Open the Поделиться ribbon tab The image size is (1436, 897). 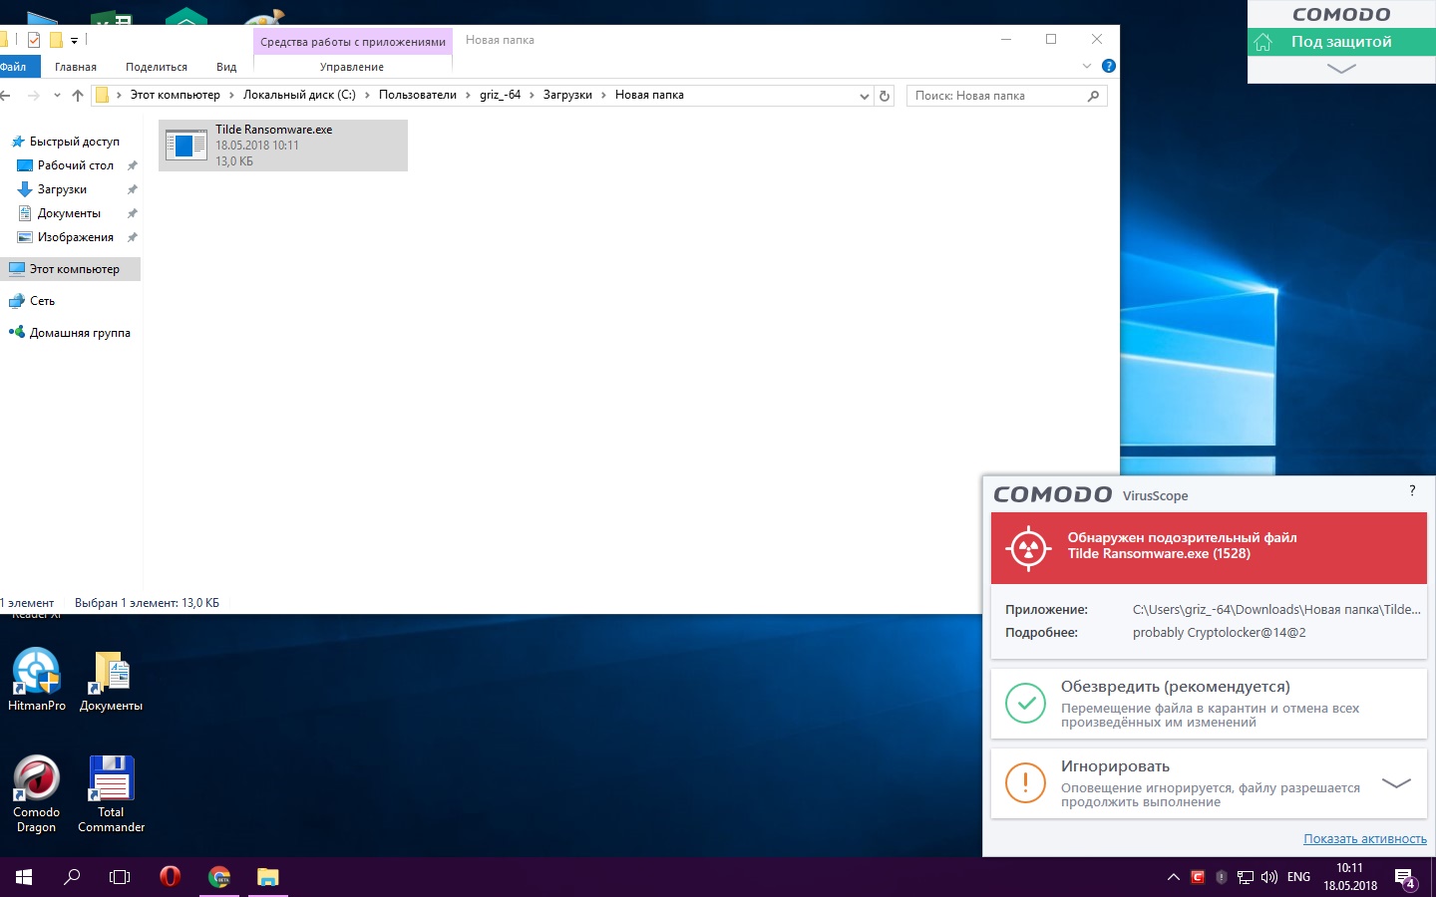[x=157, y=67]
